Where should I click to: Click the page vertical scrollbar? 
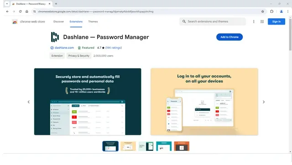tap(290, 35)
